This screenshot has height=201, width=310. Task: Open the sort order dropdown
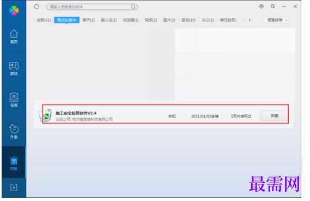coord(276,20)
